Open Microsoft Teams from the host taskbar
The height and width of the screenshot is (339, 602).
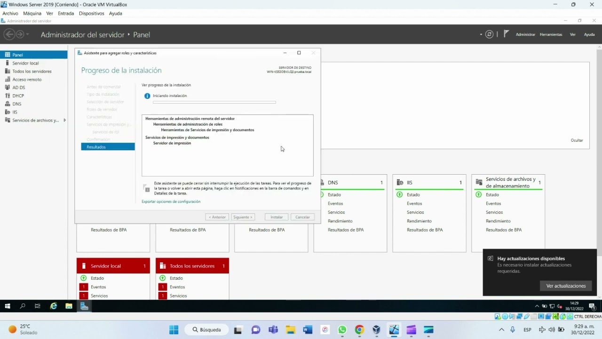[x=273, y=330]
